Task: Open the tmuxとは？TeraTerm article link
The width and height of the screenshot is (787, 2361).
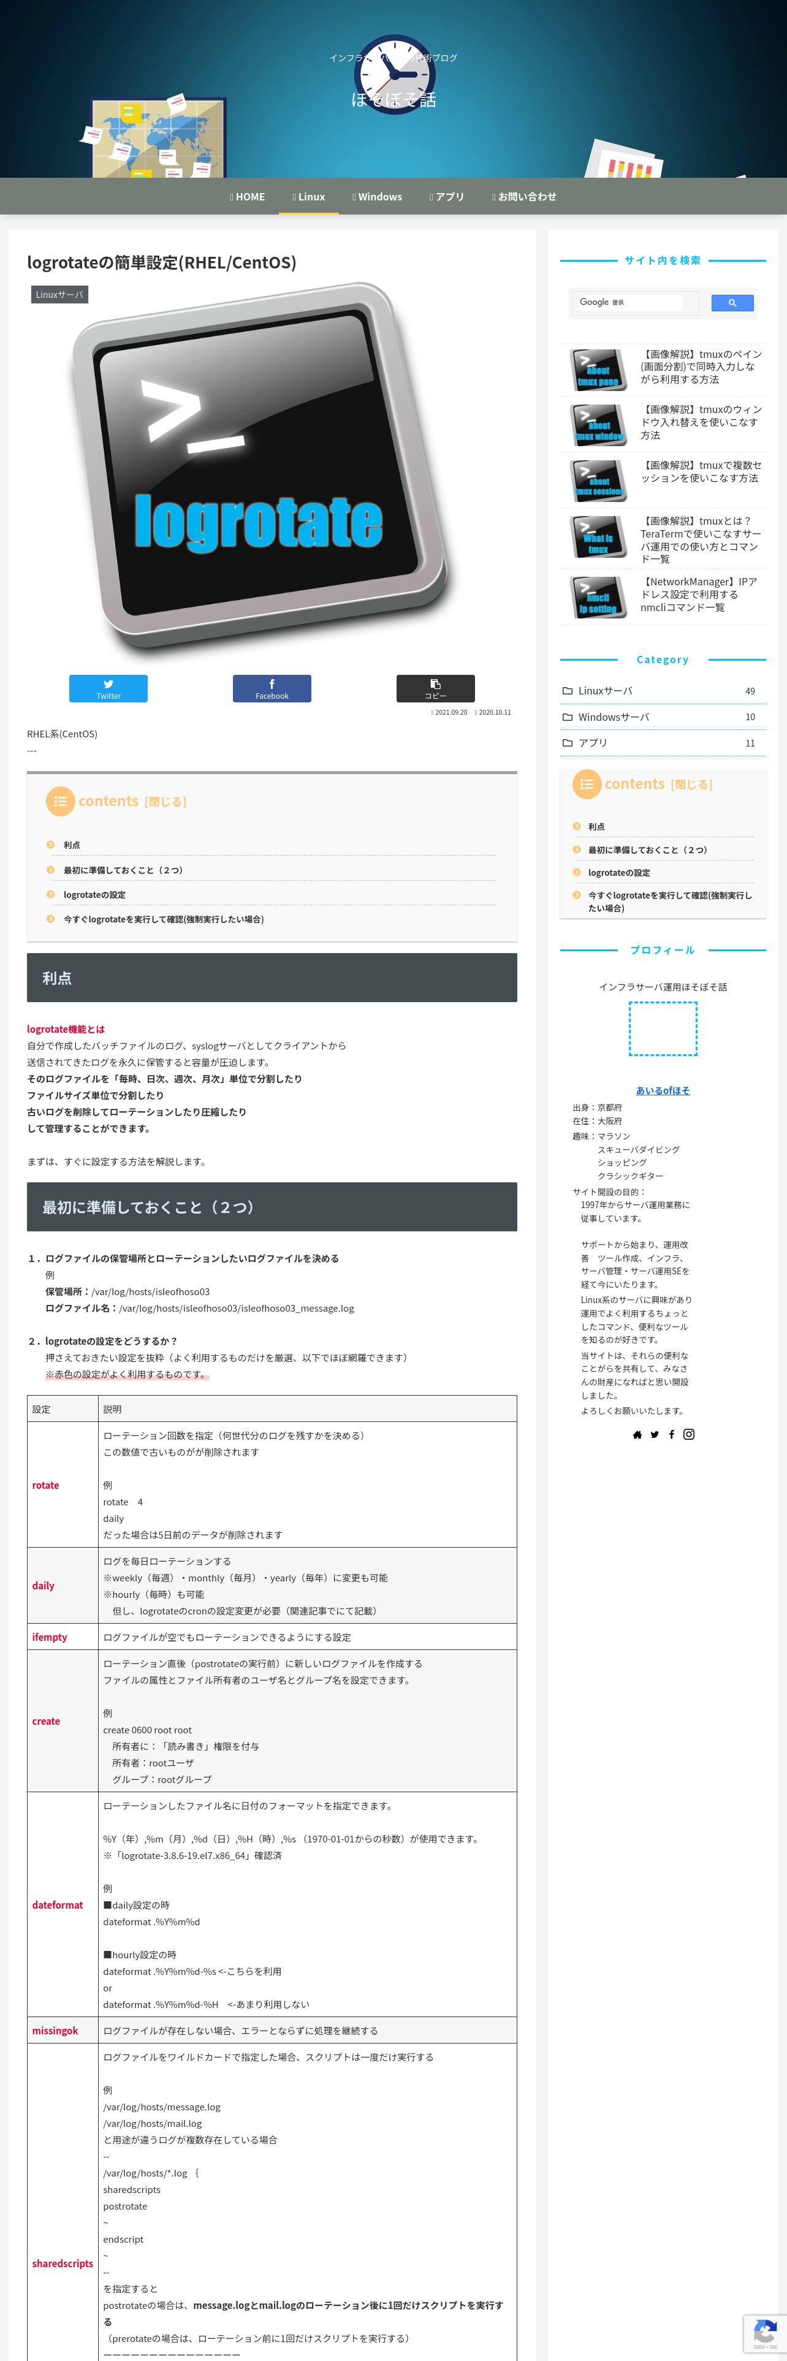Action: coord(701,540)
